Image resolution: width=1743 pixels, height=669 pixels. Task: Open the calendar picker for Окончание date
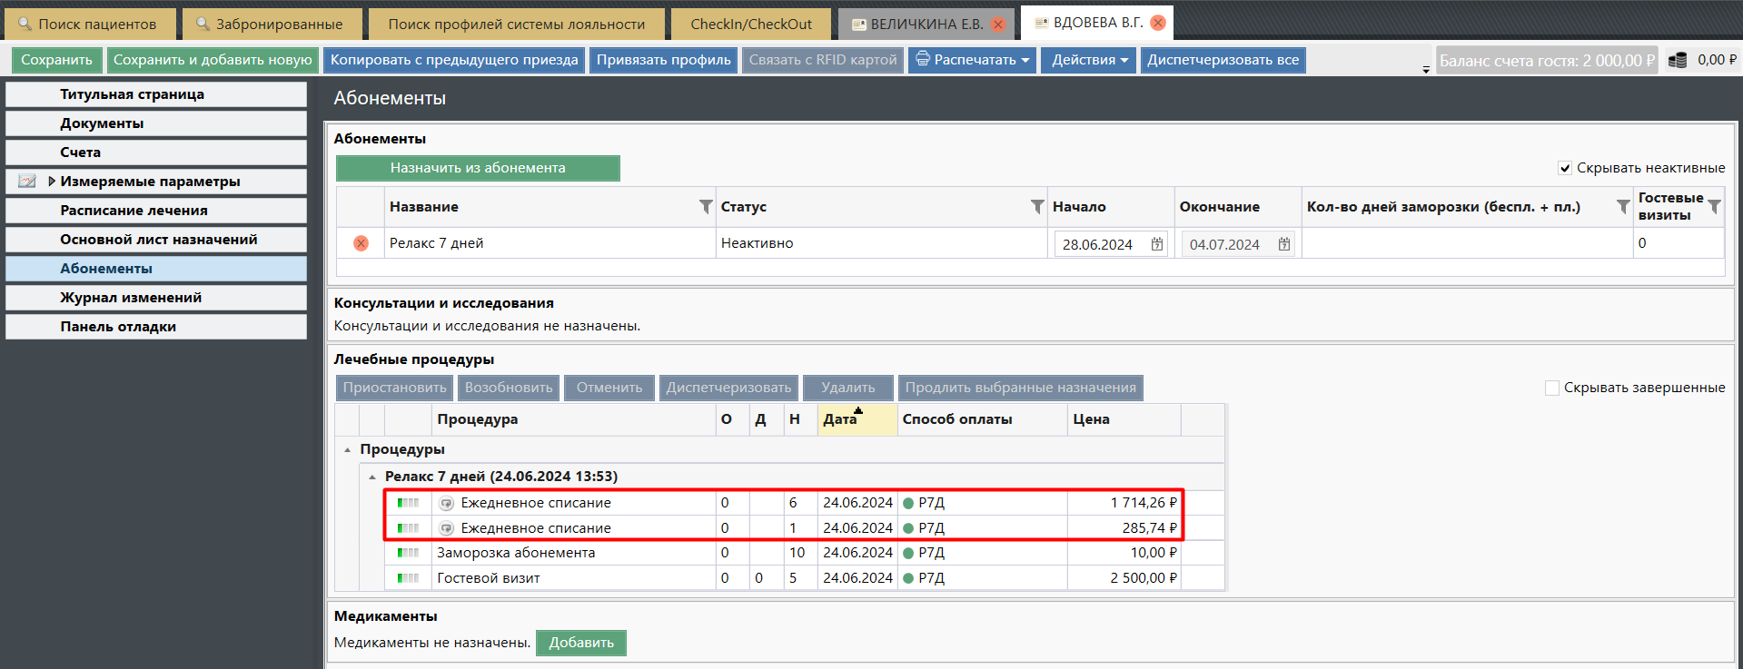click(1284, 244)
